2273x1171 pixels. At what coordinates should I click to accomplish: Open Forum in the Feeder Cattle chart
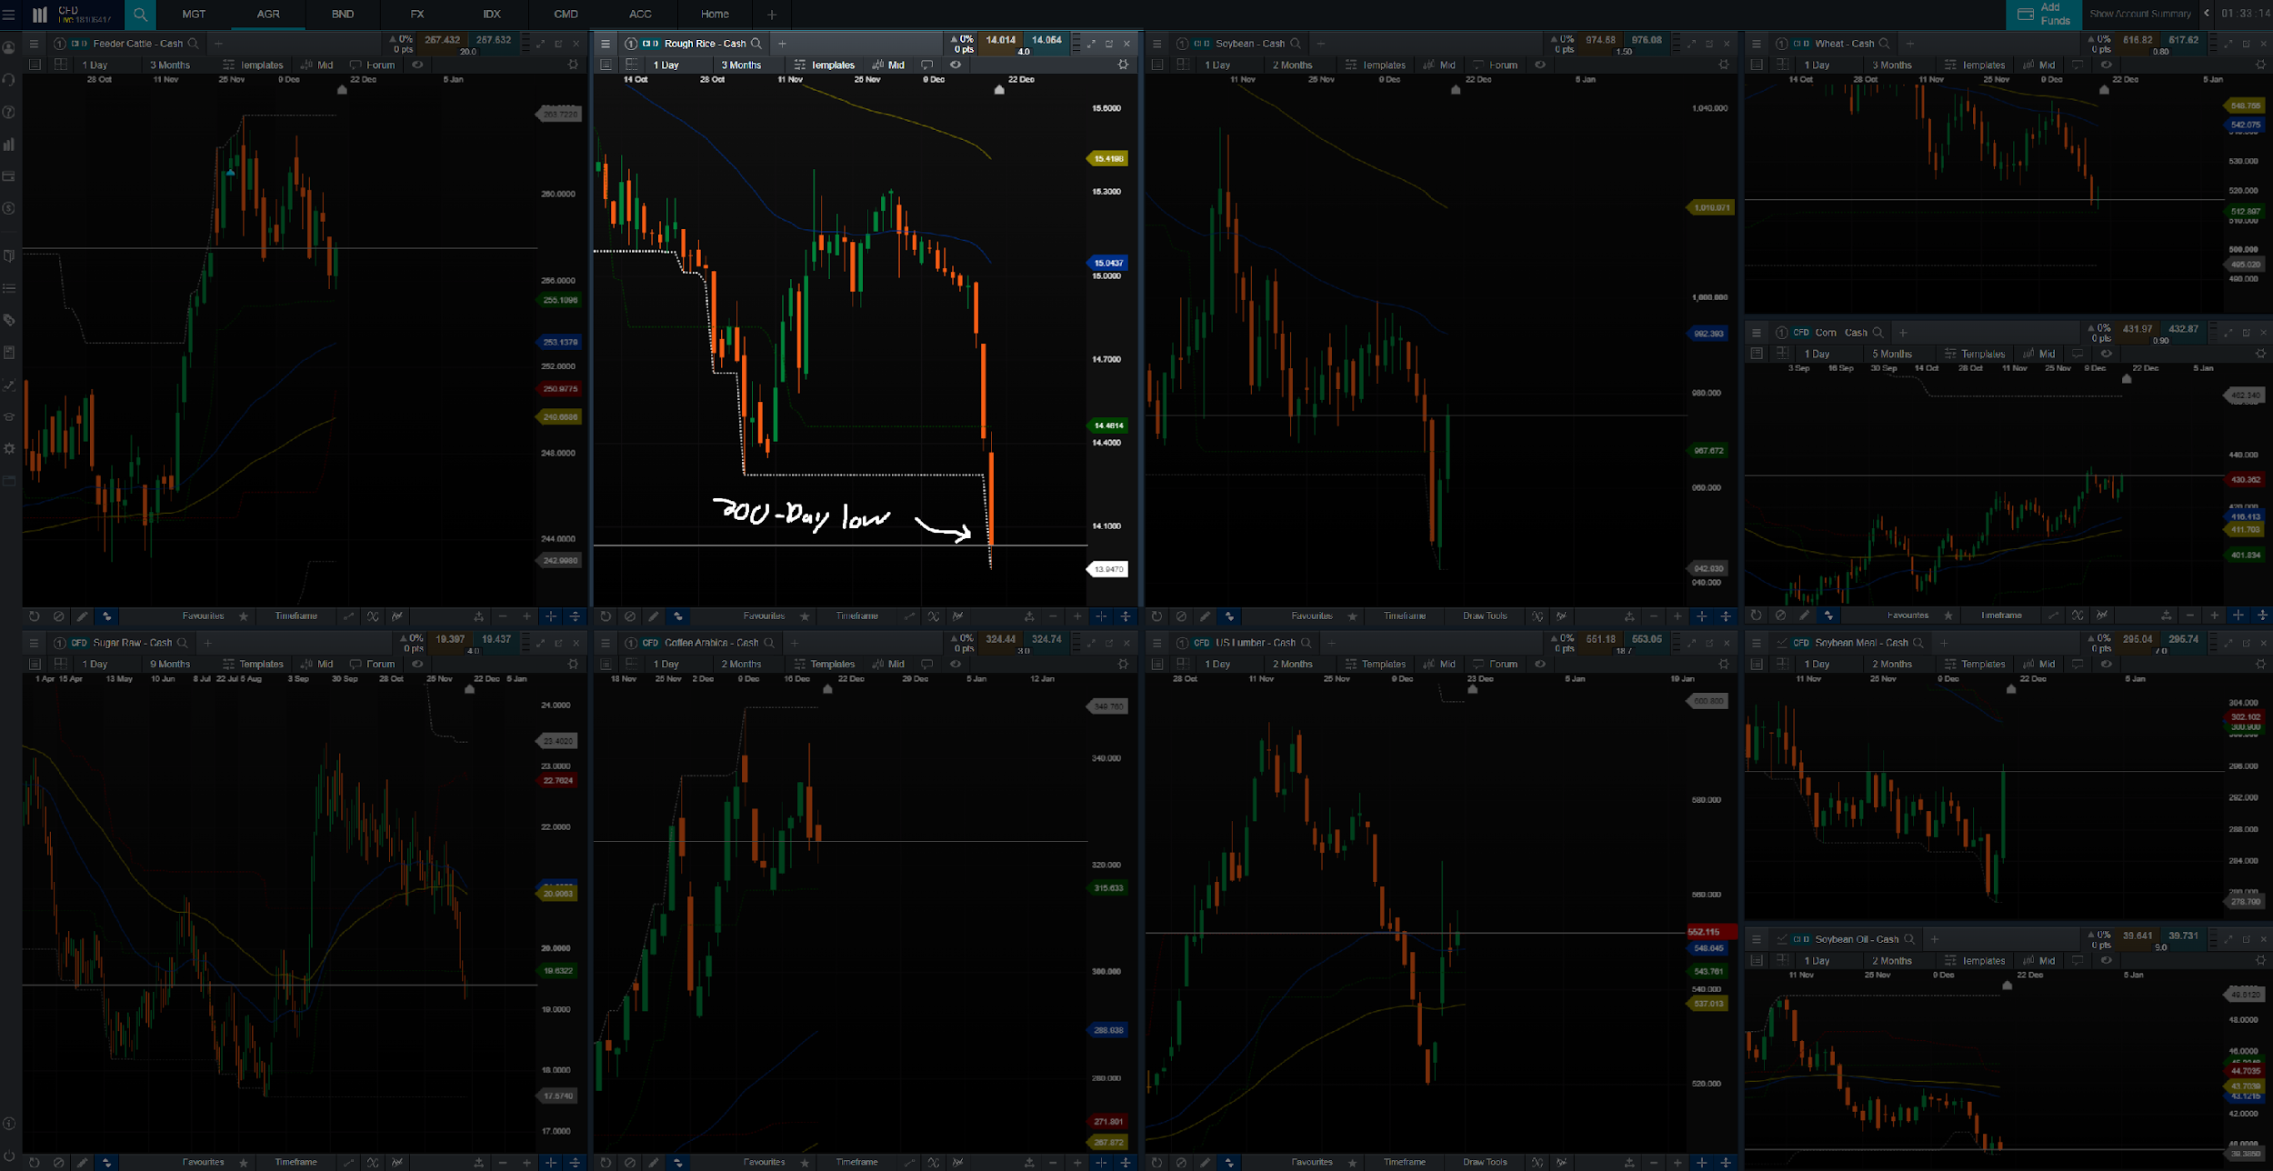tap(373, 65)
